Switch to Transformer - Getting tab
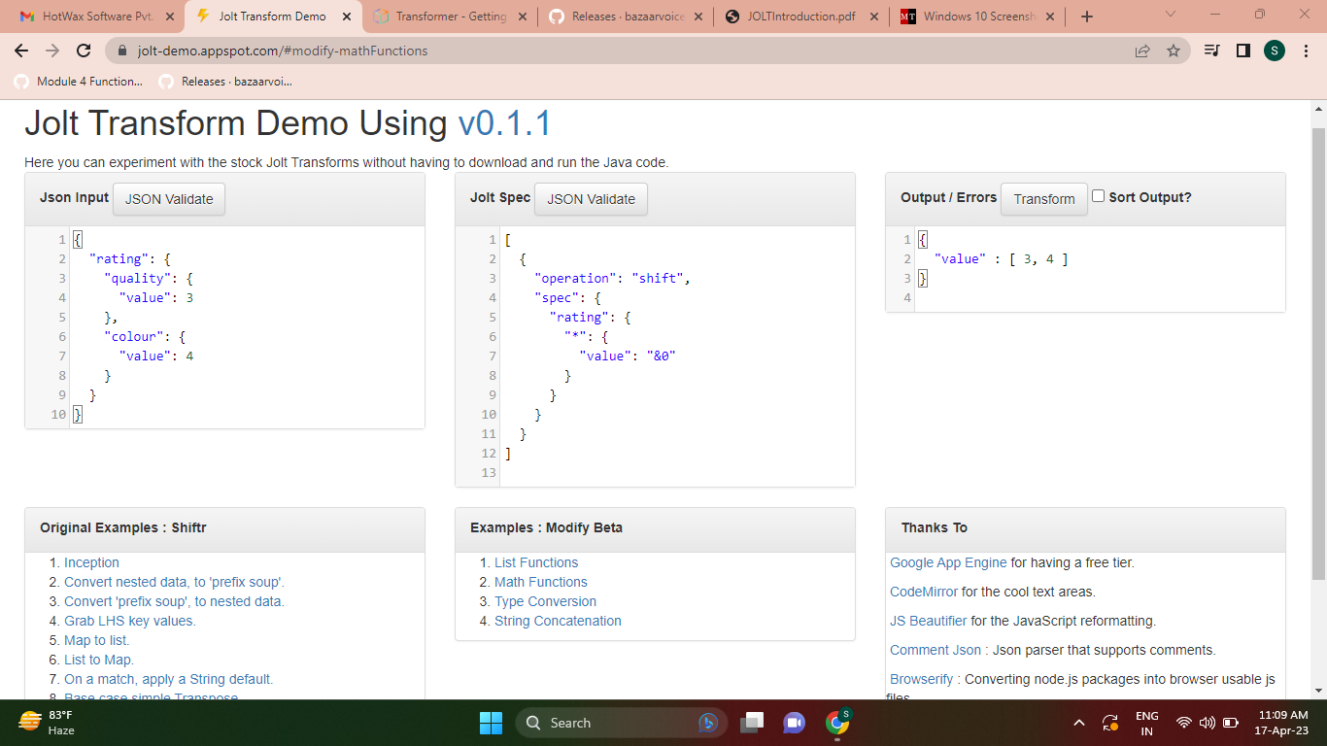Image resolution: width=1327 pixels, height=746 pixels. point(448,17)
